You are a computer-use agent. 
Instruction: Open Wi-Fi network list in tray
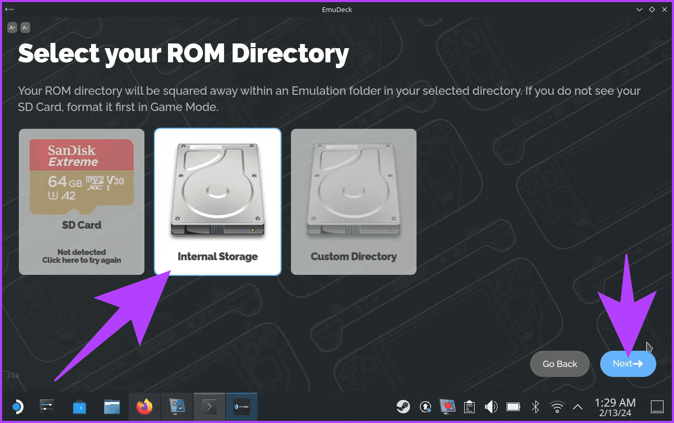[x=557, y=407]
